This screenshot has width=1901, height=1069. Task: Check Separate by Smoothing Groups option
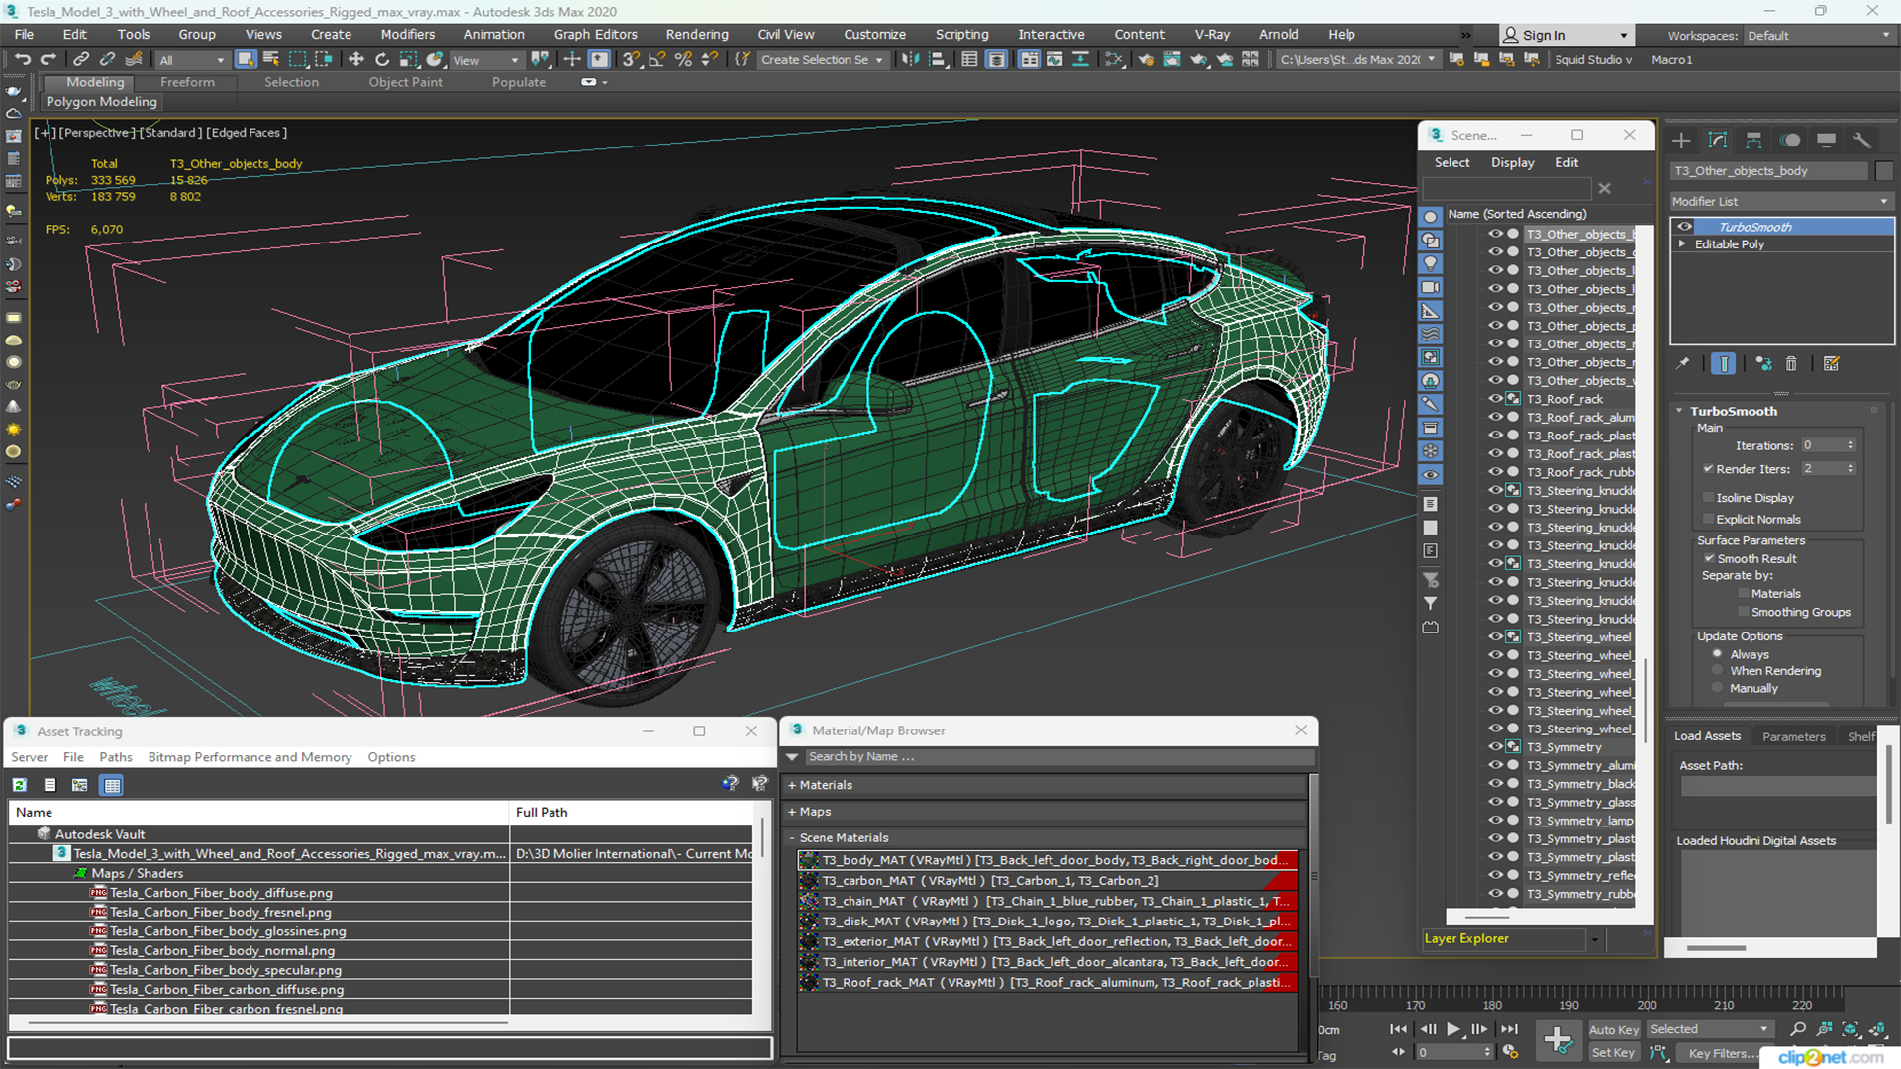click(x=1744, y=613)
